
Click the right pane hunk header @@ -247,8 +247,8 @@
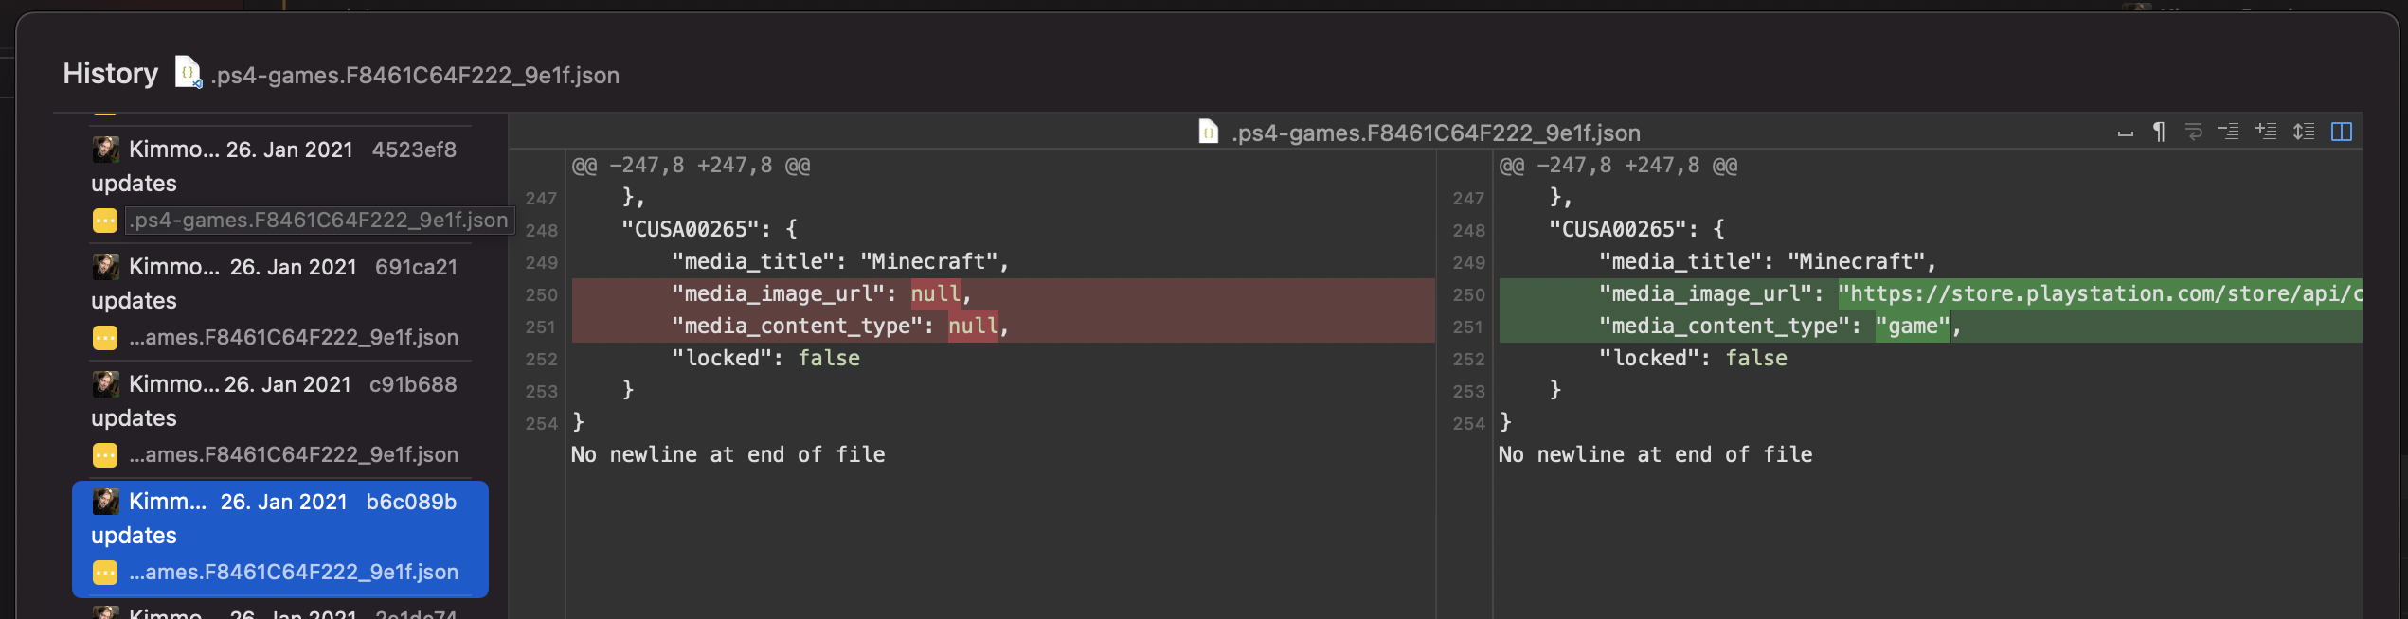1619,166
